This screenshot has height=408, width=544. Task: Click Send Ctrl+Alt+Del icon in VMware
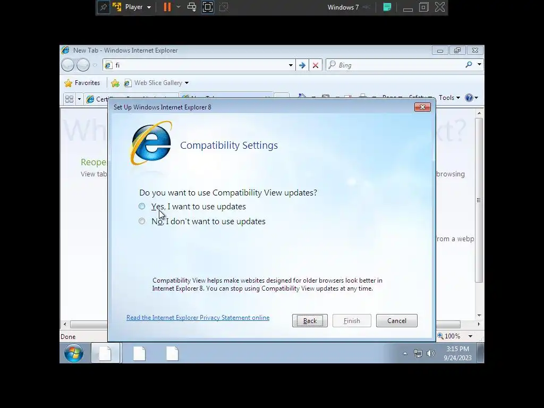191,7
